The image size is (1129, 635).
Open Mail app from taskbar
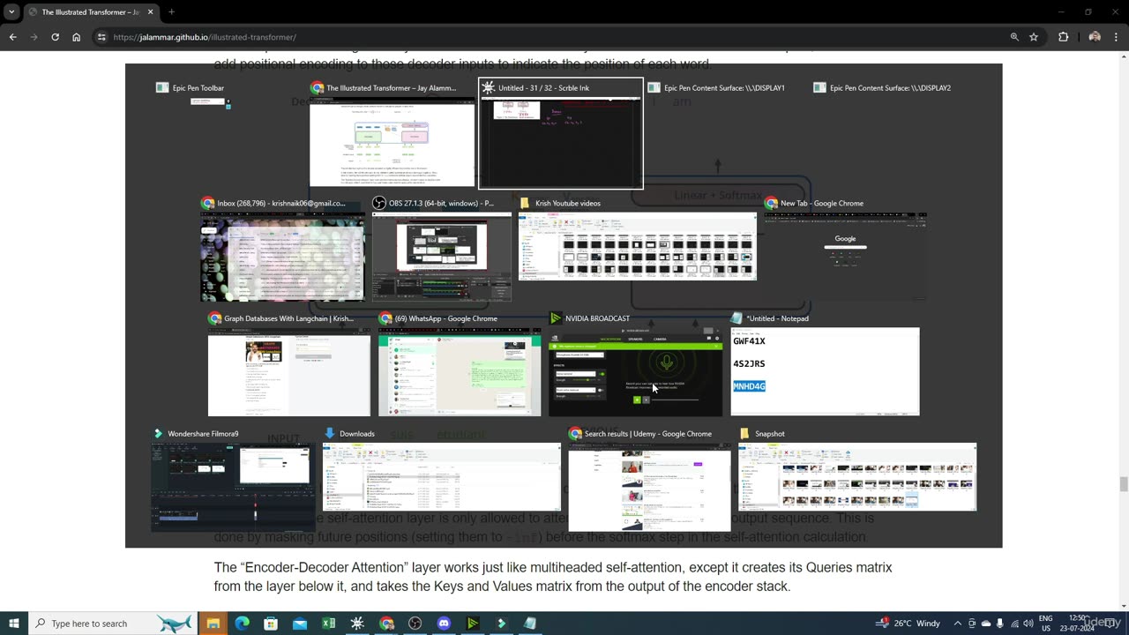click(x=300, y=624)
